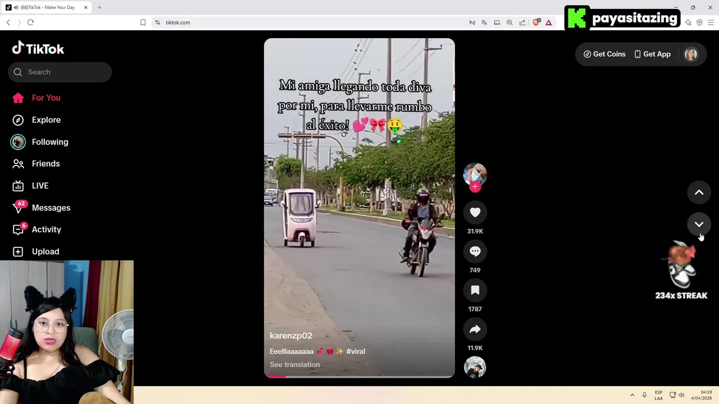
Task: Click the TikTok search field
Action: 60,72
